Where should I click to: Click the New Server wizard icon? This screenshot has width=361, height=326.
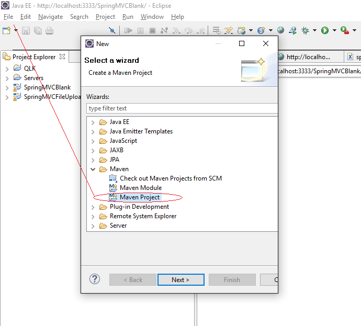coord(242,30)
